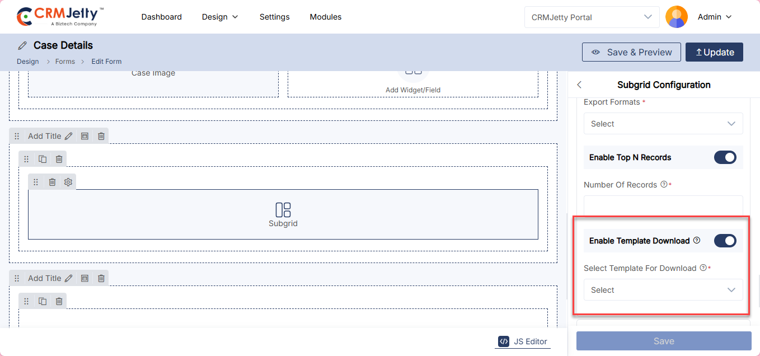
Task: Disable the Enable Top N Records toggle
Action: (725, 157)
